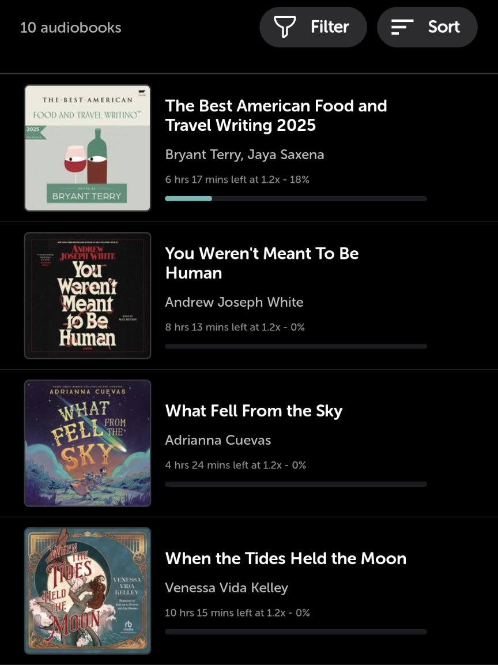
Task: View author Adrianna Cuevas
Action: pyautogui.click(x=218, y=440)
